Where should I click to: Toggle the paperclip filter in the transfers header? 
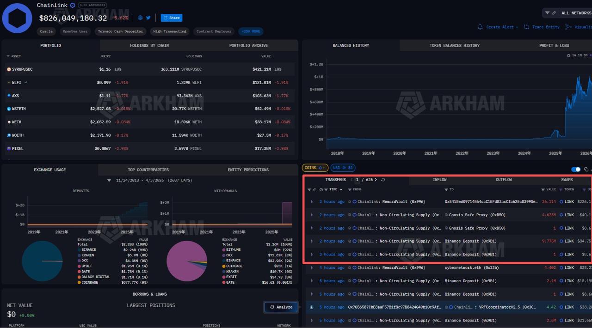(314, 189)
